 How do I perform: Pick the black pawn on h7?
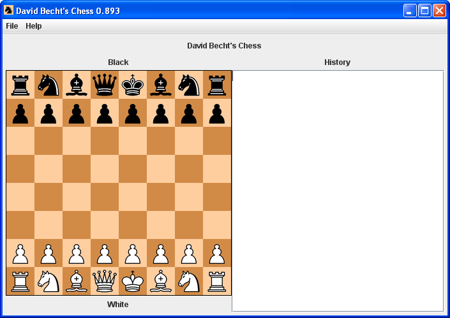pyautogui.click(x=217, y=113)
